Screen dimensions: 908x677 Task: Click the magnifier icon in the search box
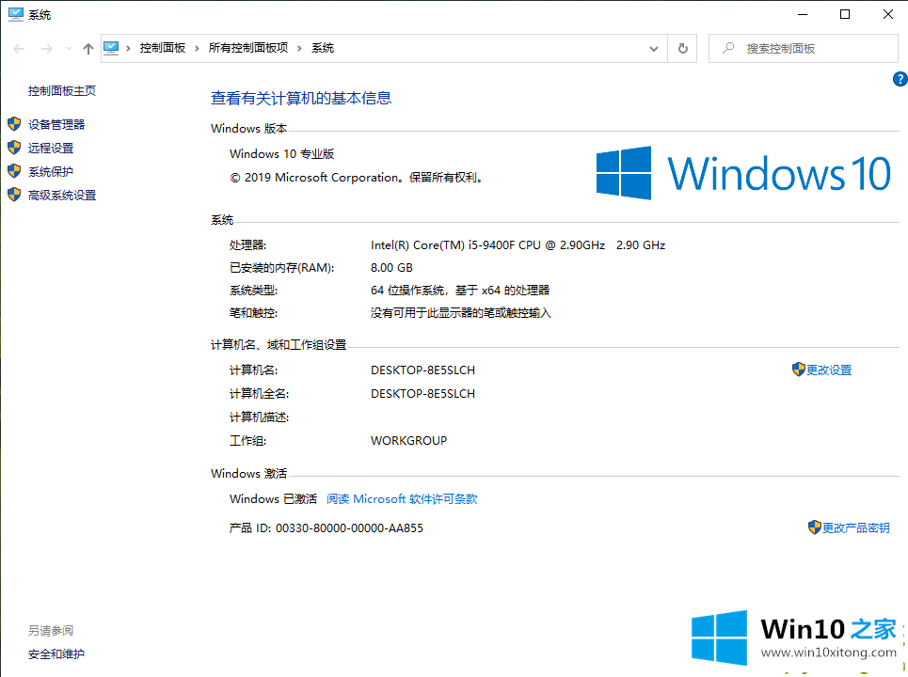coord(728,48)
